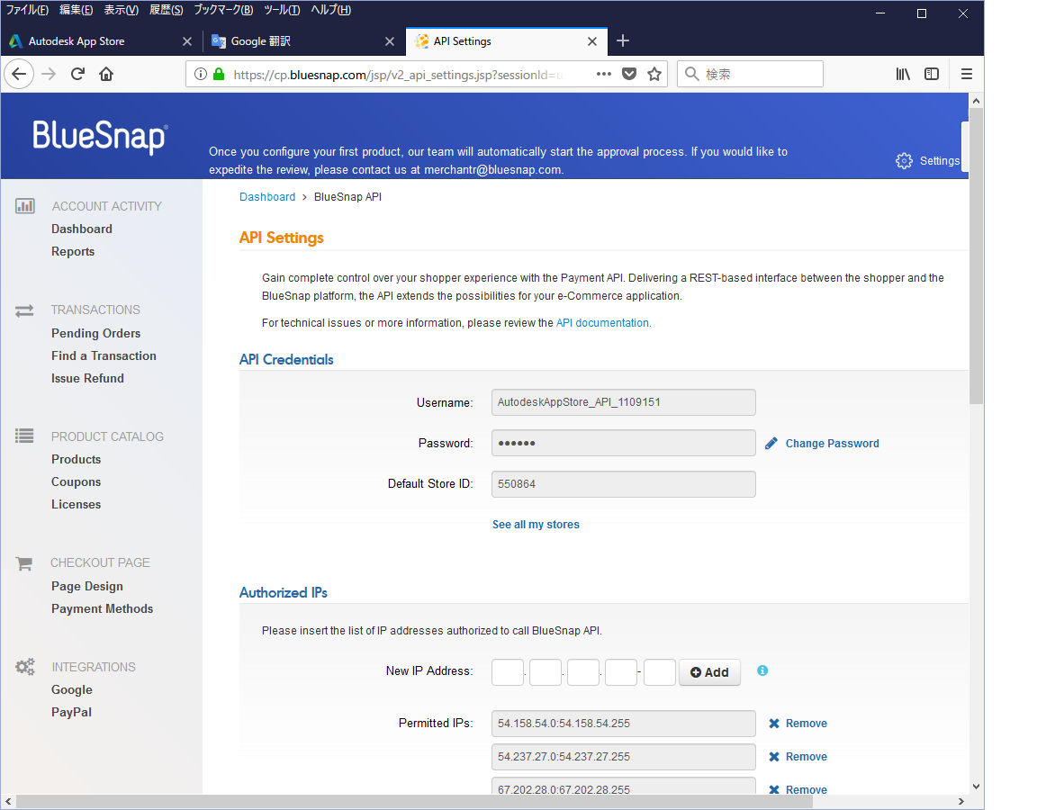This screenshot has width=1037, height=810.
Task: Open the page actions three-dot menu
Action: click(604, 74)
